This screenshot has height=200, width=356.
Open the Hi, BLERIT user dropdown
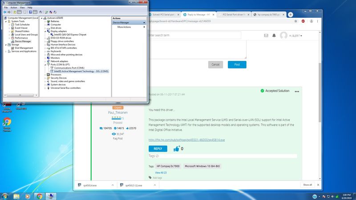295,36
